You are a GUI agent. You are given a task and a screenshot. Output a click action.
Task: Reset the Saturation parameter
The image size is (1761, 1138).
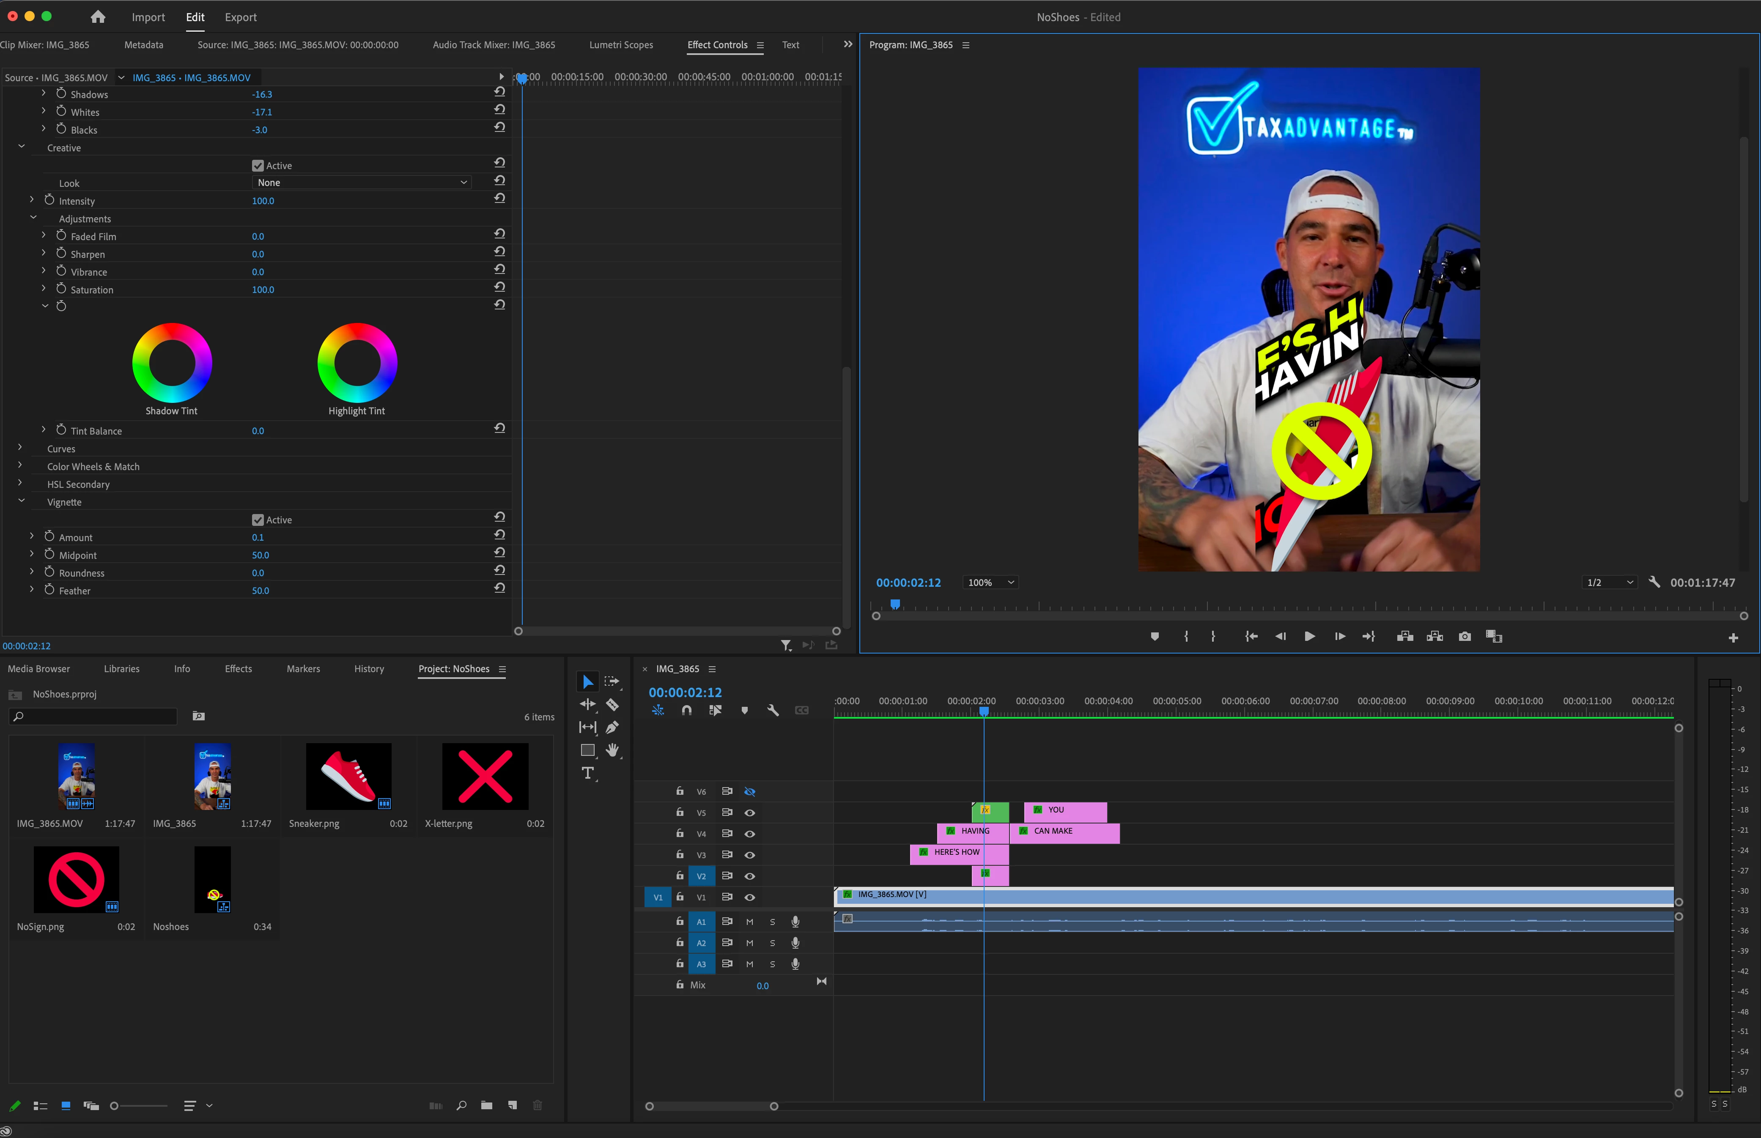coord(500,287)
